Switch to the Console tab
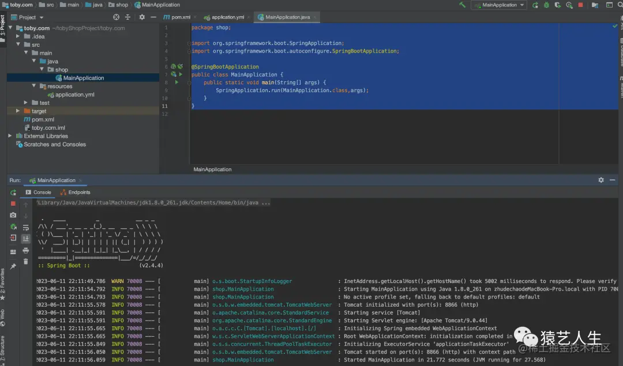 tap(38, 192)
